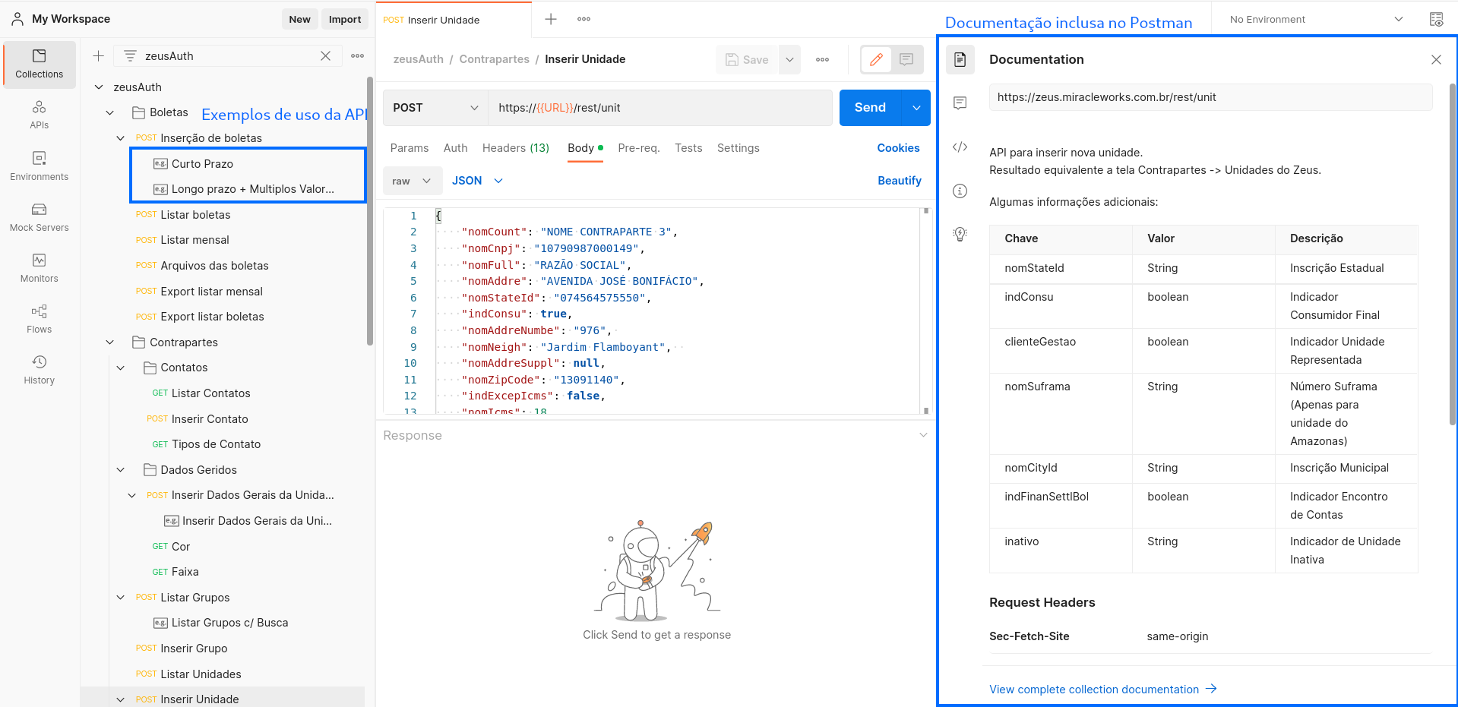Collapse the Contrapartes folder chevron
1458x707 pixels.
(109, 342)
